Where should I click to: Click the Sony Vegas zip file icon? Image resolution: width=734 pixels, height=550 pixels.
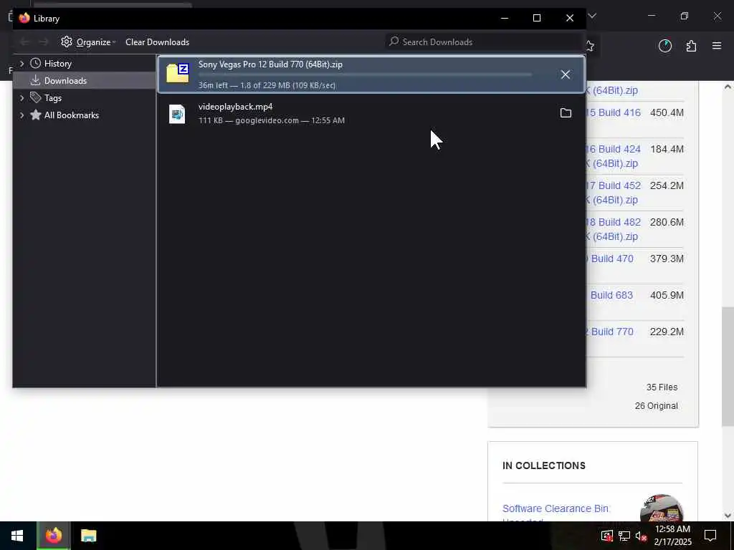pyautogui.click(x=178, y=74)
